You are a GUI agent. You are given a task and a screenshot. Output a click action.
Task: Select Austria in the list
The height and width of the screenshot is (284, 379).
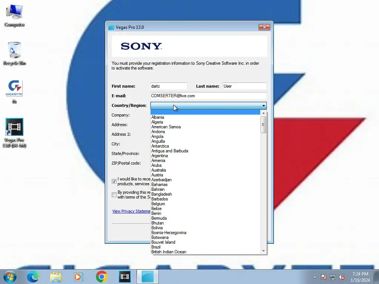(205, 175)
